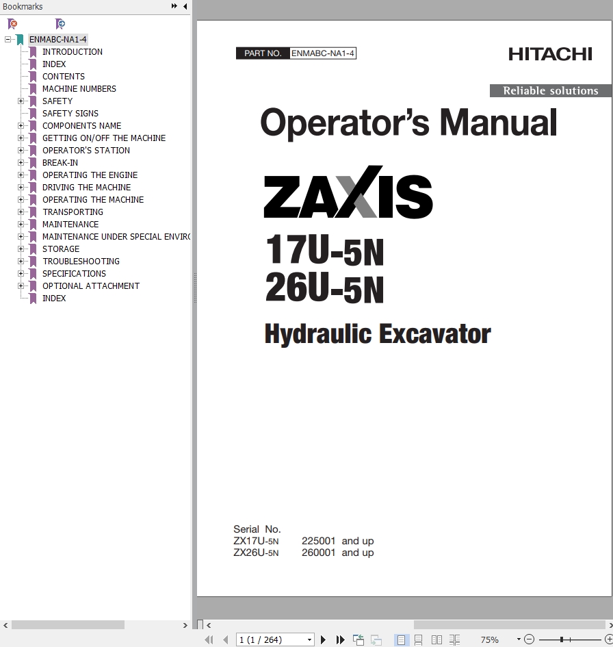The width and height of the screenshot is (613, 647).
Task: Click the expand all bookmarks double-arrow icon
Action: click(174, 6)
